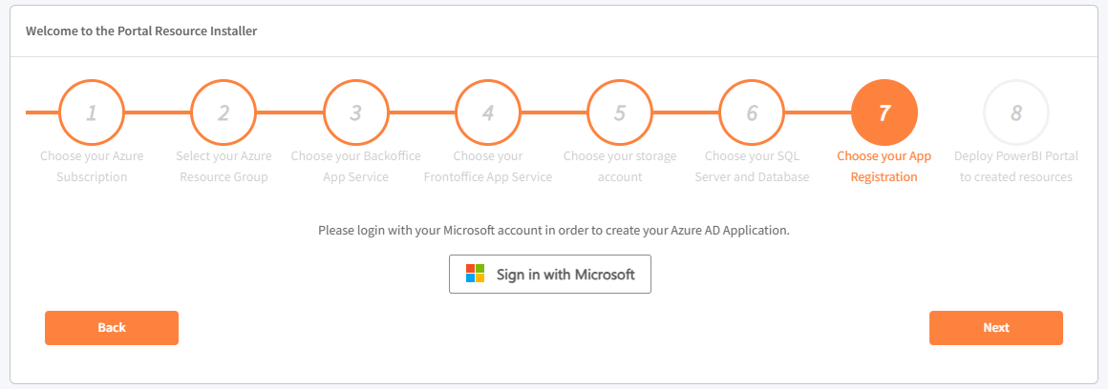Click the step 1 circle
This screenshot has width=1108, height=389.
pyautogui.click(x=92, y=113)
